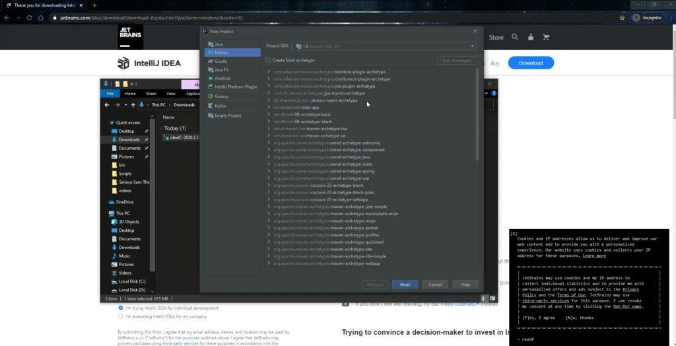Click the blue Download button

pos(531,63)
